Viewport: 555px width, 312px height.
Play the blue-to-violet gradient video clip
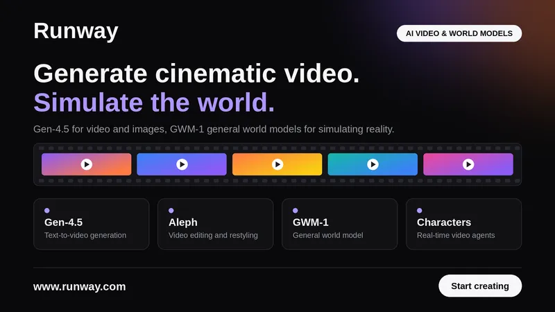pyautogui.click(x=182, y=164)
